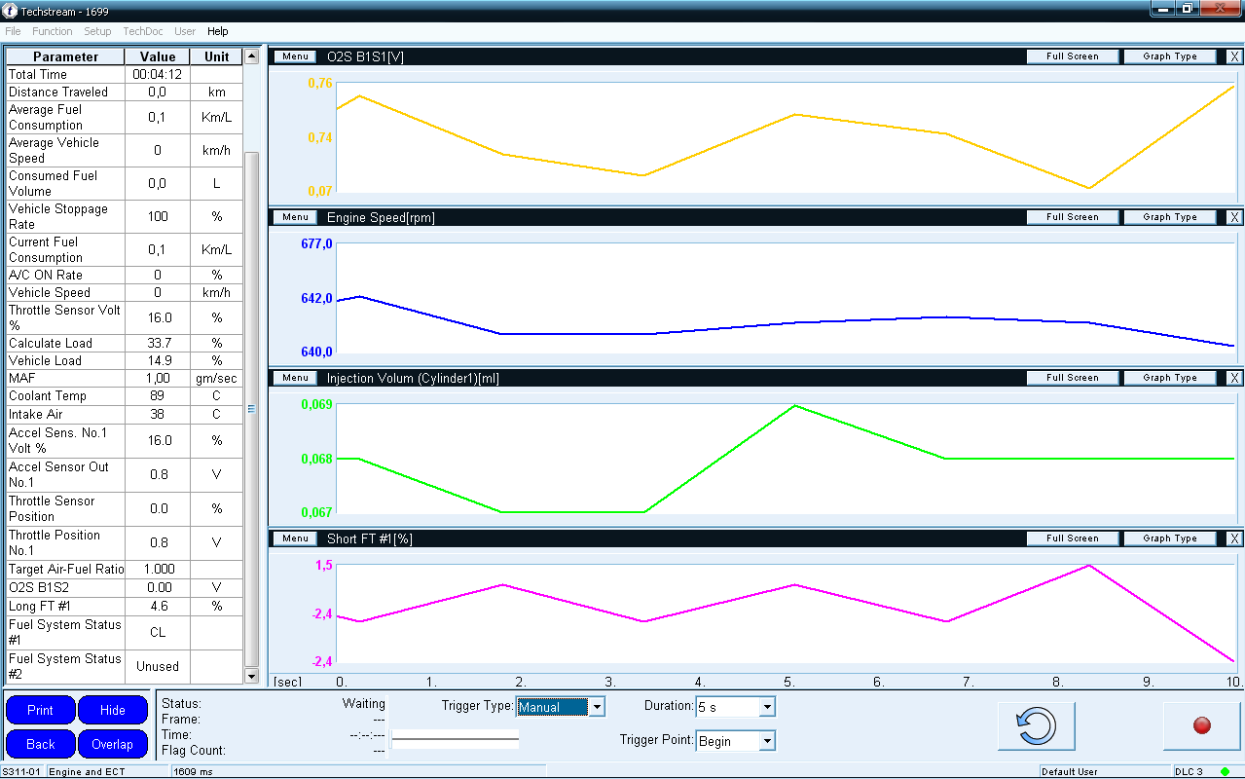Change Graph Type for O2S B1S1 graph
Image resolution: width=1245 pixels, height=779 pixels.
click(1170, 56)
